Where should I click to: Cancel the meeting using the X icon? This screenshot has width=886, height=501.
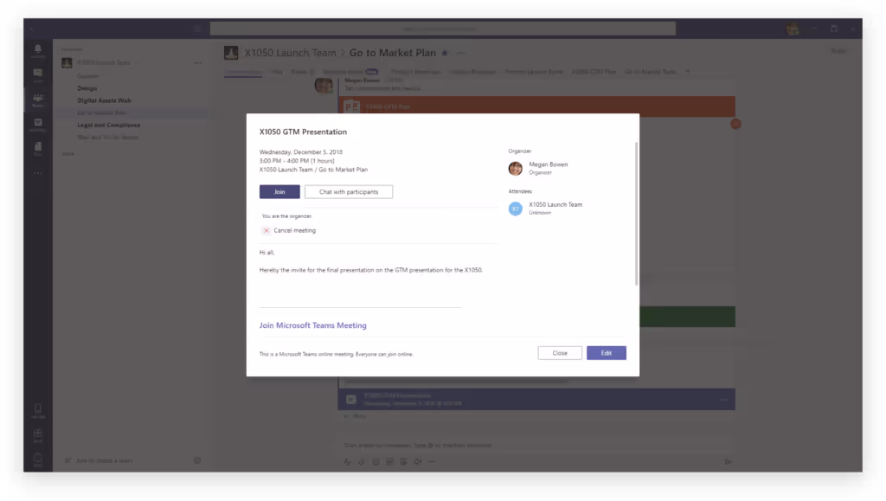pos(266,230)
